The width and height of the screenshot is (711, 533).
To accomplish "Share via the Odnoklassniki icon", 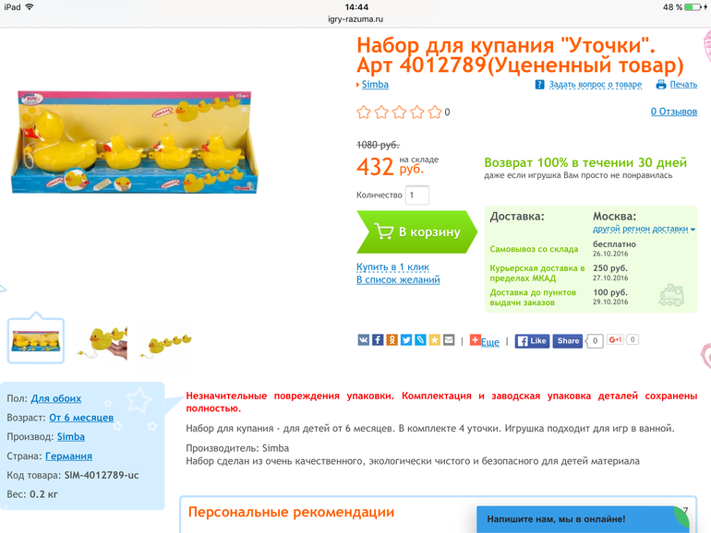I will pos(392,340).
